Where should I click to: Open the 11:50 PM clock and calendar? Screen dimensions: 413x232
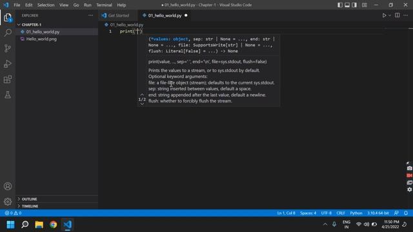click(x=390, y=224)
